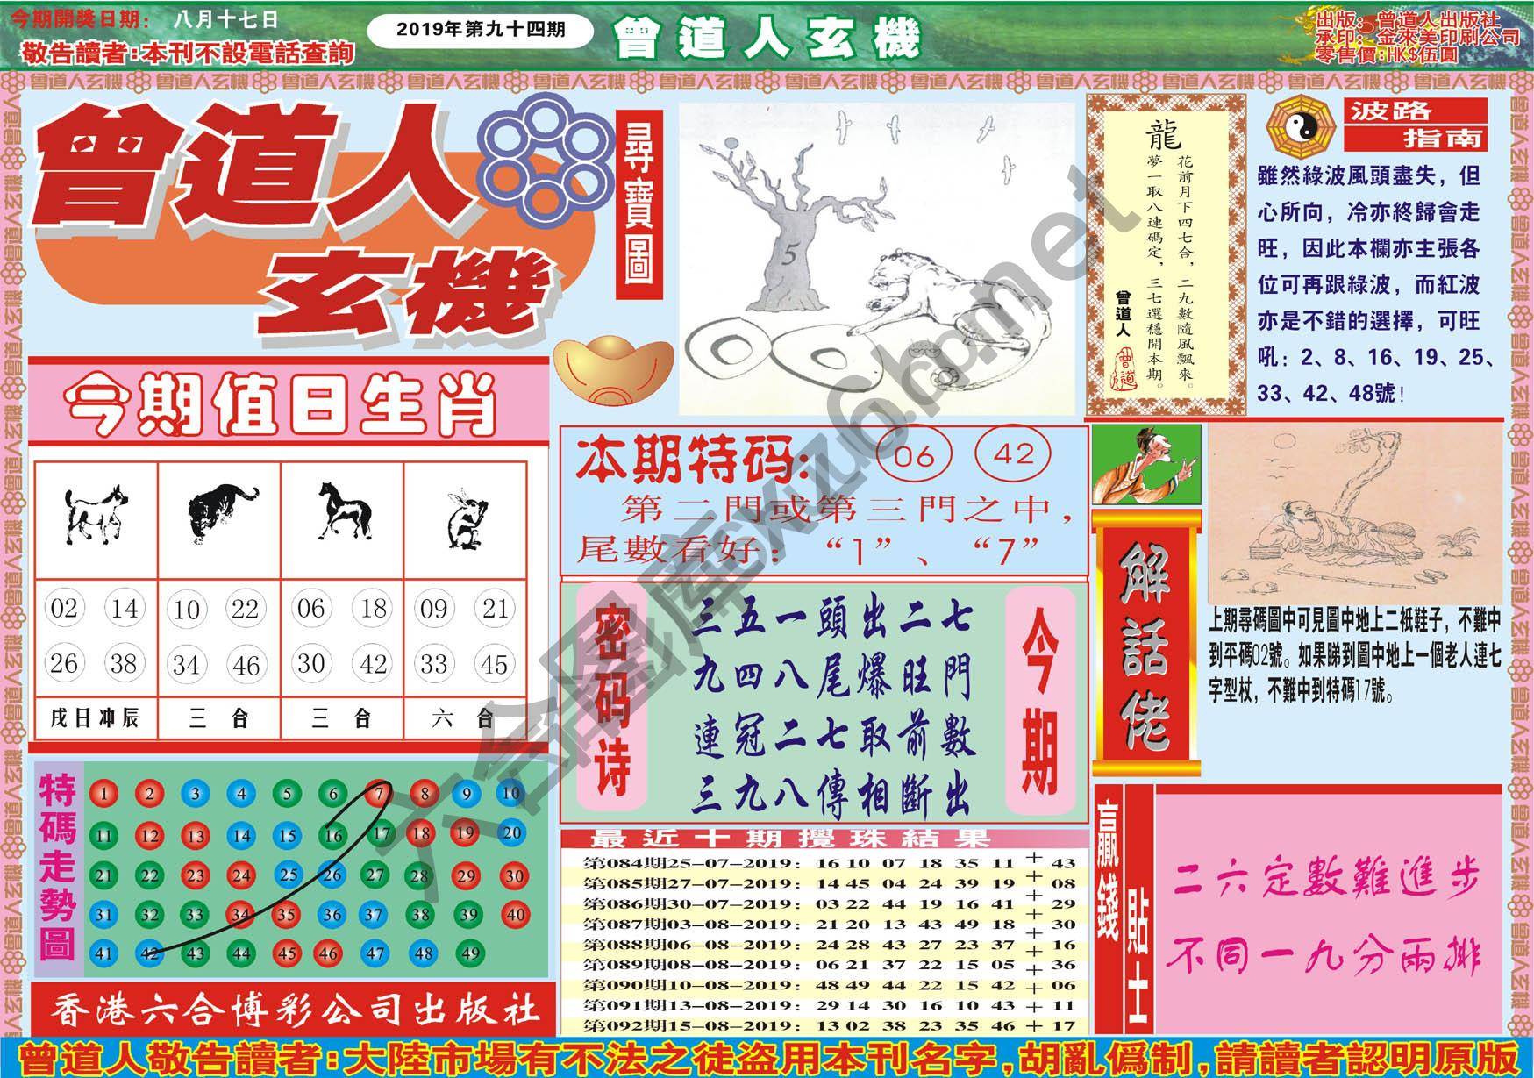Click the pink 密码诗 label

coord(611,698)
